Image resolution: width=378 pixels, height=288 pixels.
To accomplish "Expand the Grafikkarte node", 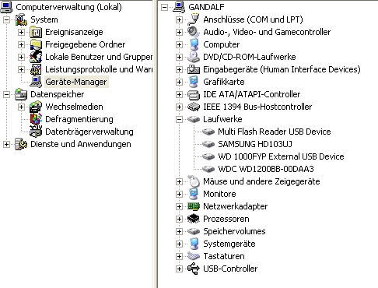I will coord(179,82).
